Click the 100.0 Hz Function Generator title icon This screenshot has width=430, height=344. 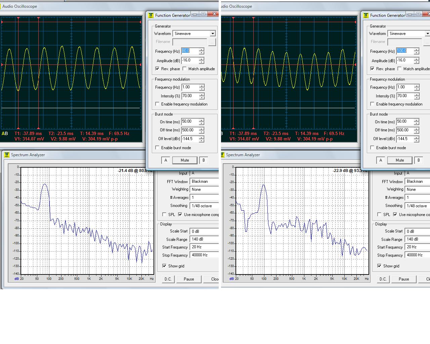366,15
